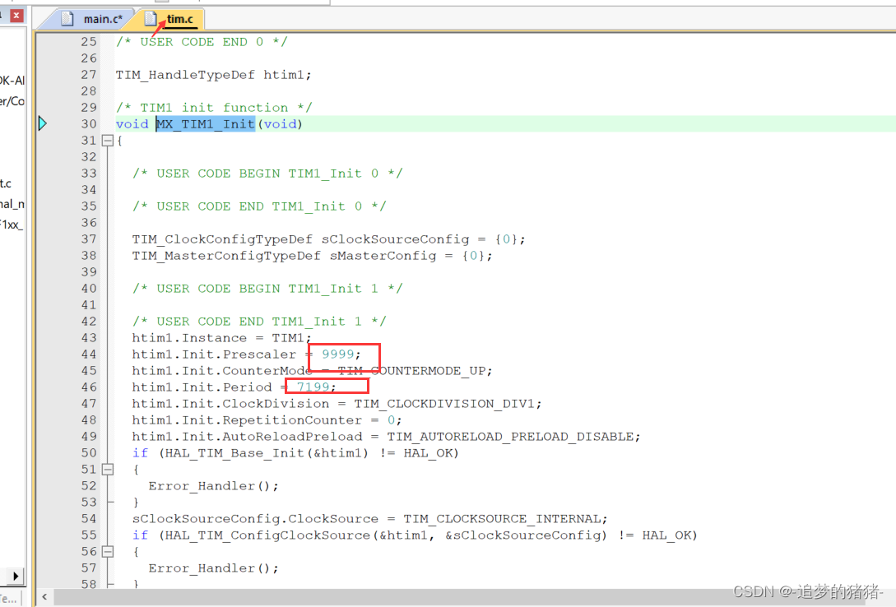Click TIM_AUTORELOAD_PRELOAD_DISABLE on line 49
The height and width of the screenshot is (607, 896).
510,437
